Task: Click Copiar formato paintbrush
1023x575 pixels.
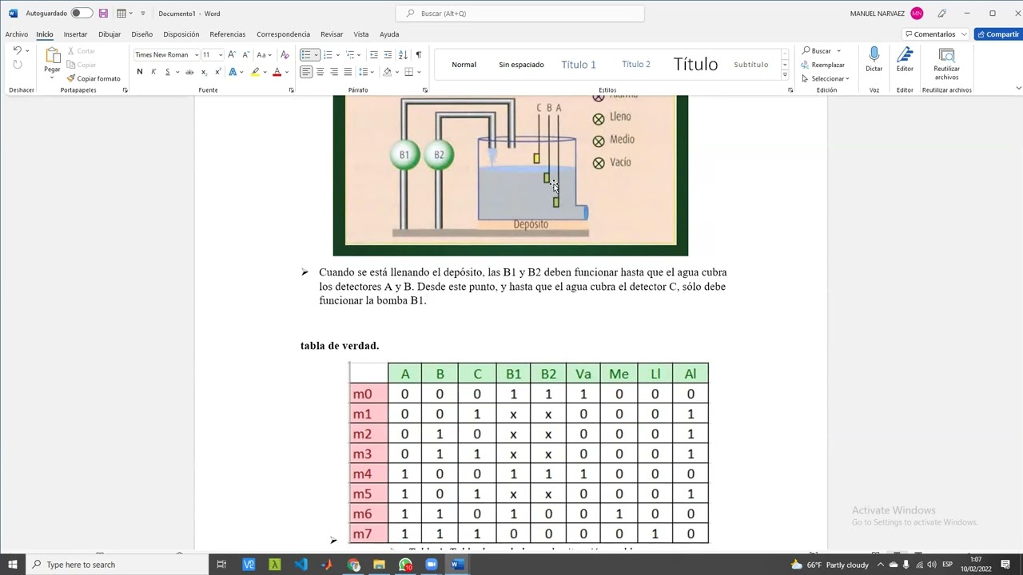Action: (x=94, y=78)
